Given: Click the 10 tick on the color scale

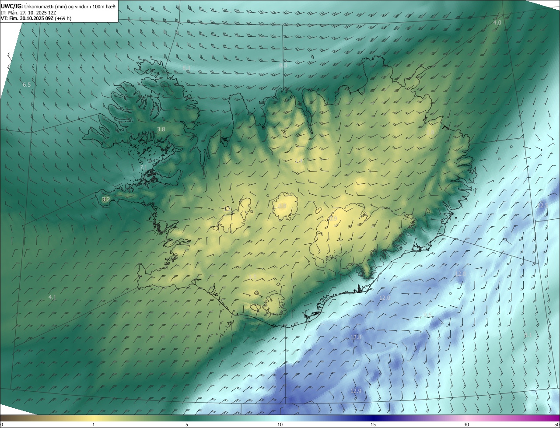Looking at the screenshot, I should point(280,425).
